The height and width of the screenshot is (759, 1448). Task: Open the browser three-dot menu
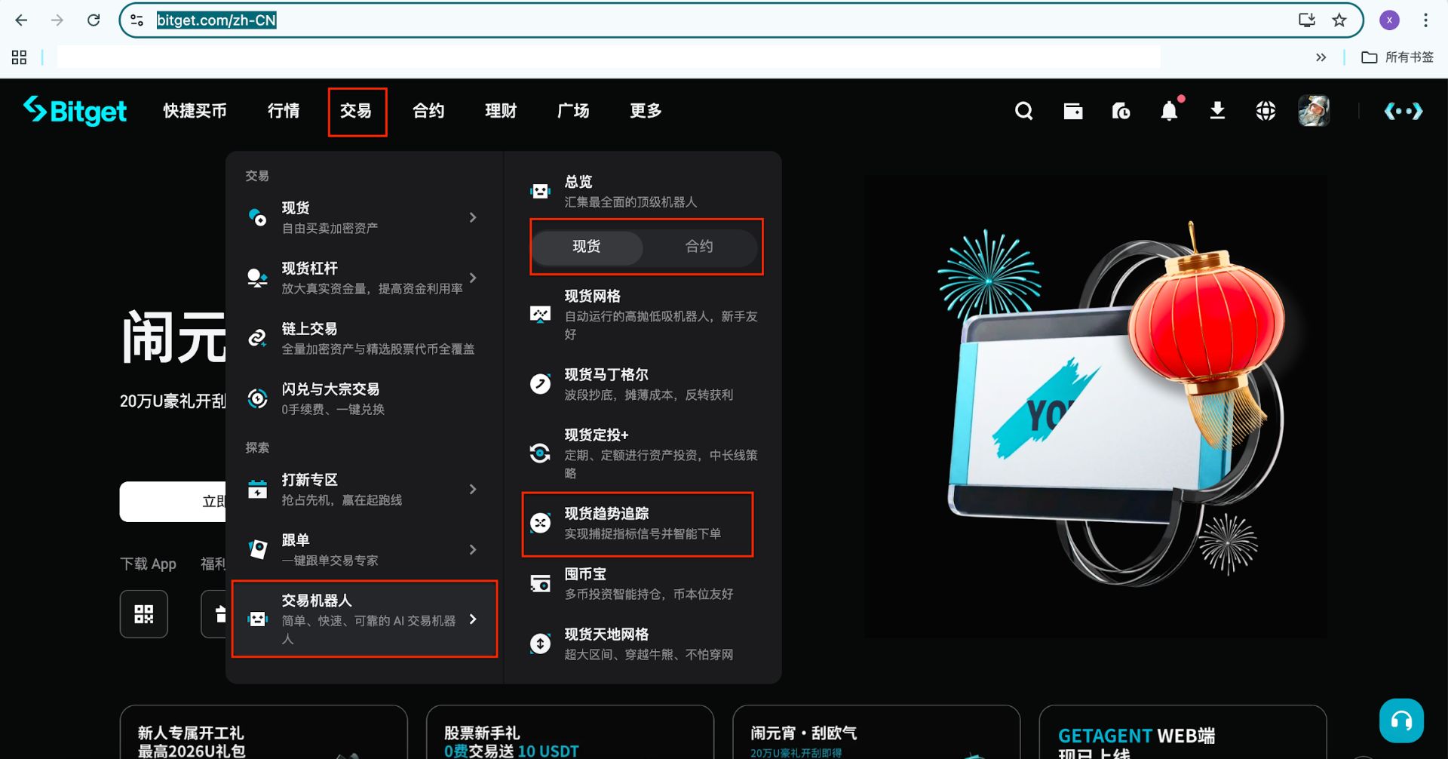pos(1425,20)
